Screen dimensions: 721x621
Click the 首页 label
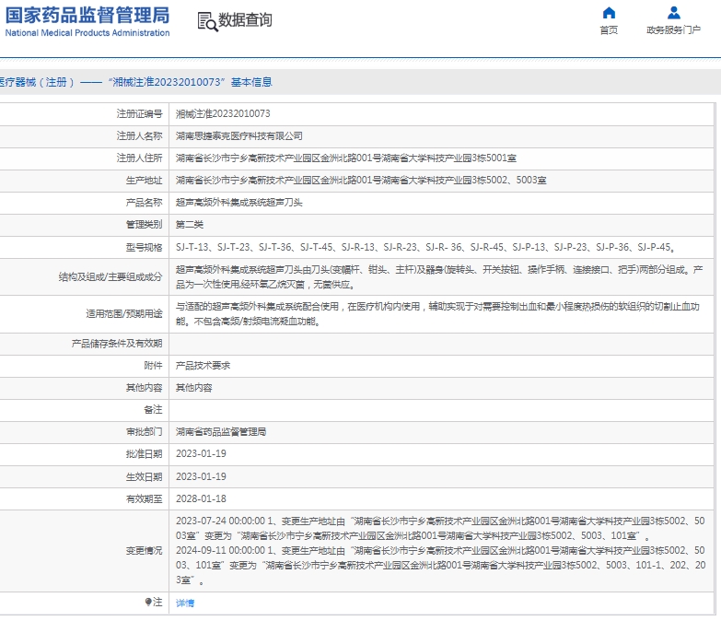click(x=609, y=29)
